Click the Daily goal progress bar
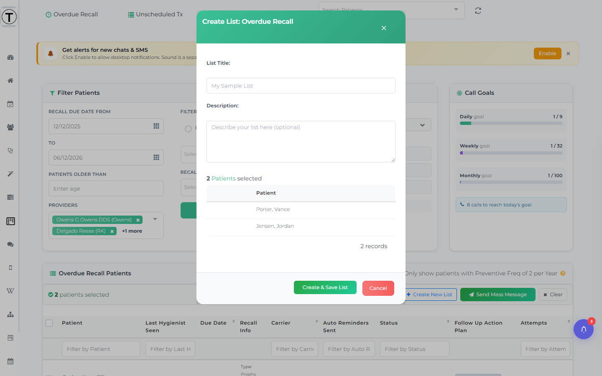 click(x=511, y=123)
